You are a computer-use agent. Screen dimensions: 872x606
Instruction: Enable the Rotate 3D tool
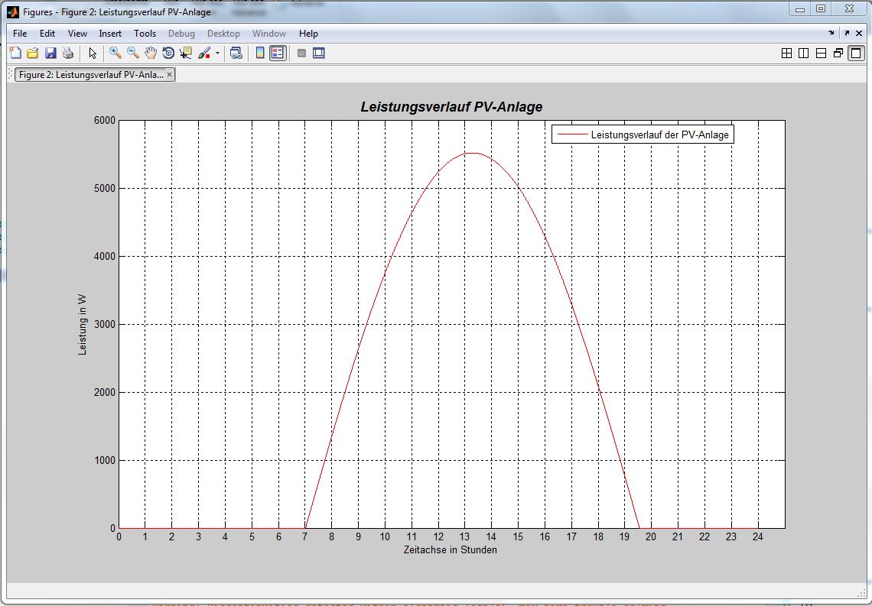tap(168, 53)
